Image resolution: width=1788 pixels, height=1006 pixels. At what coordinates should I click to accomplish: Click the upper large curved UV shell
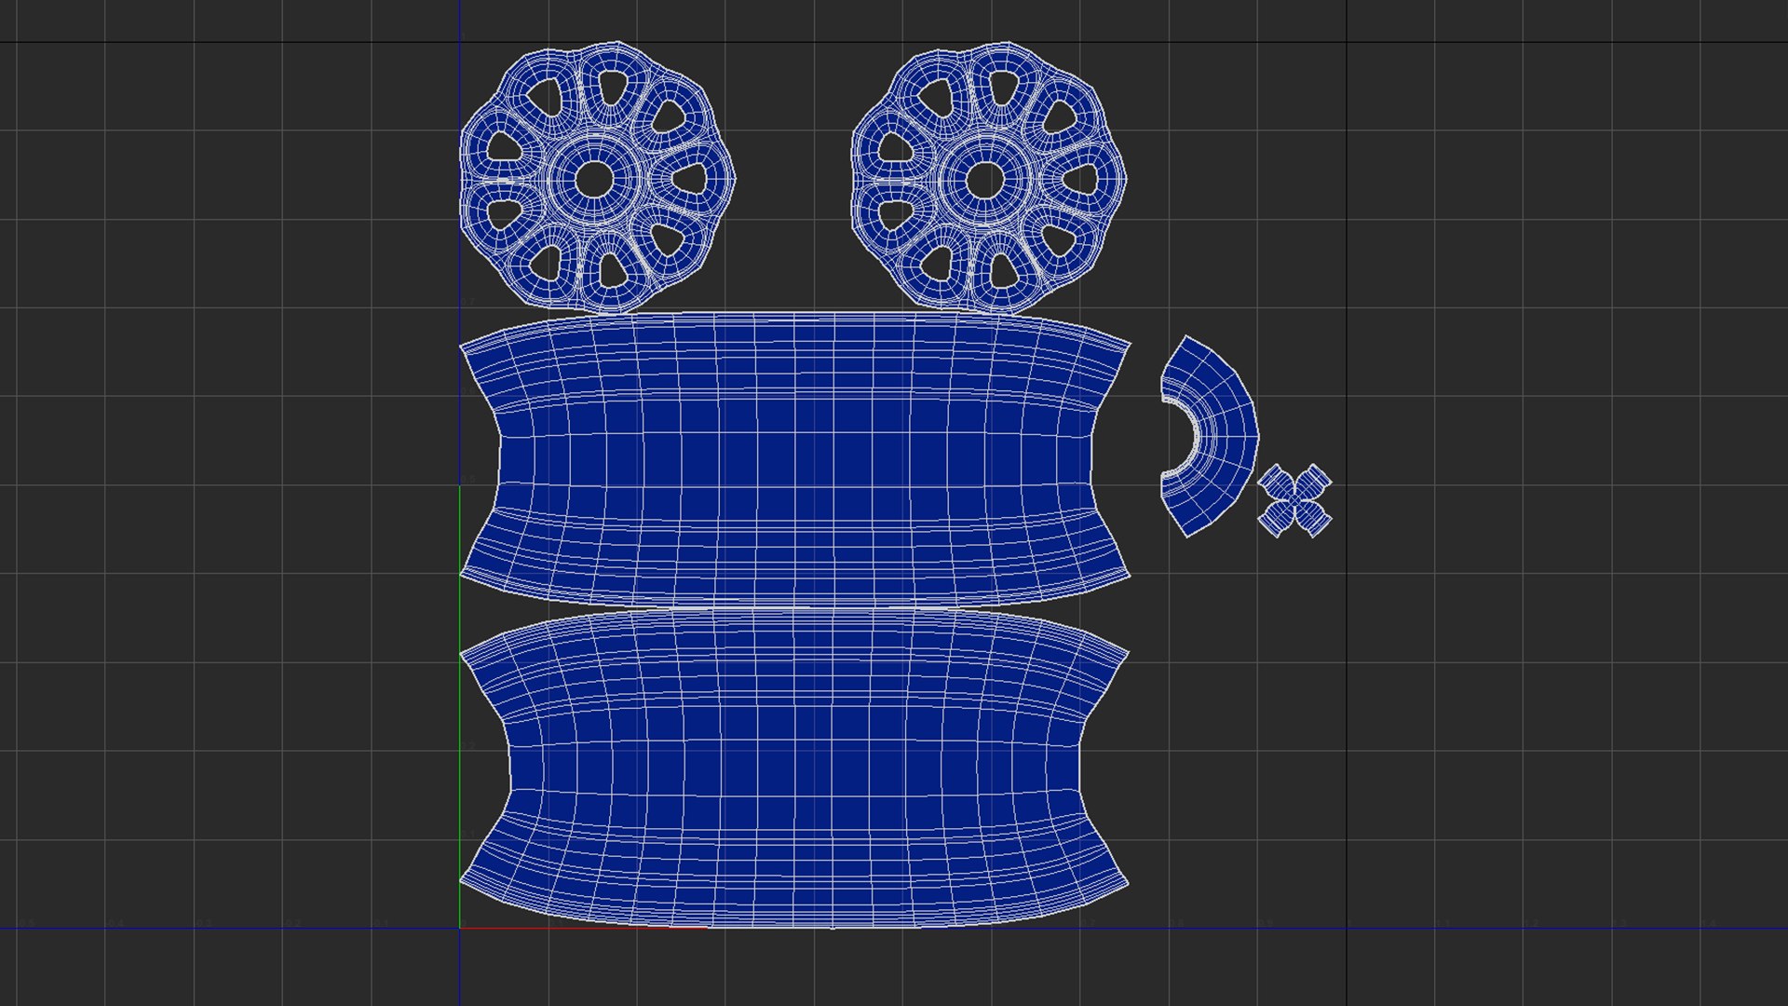click(x=794, y=460)
